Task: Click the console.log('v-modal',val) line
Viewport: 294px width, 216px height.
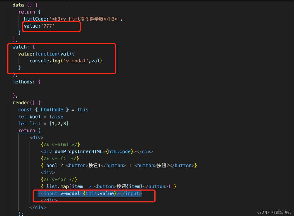Action: (66, 61)
